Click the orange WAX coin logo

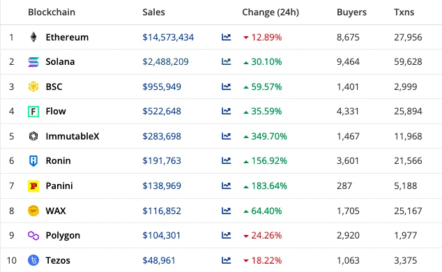click(33, 211)
